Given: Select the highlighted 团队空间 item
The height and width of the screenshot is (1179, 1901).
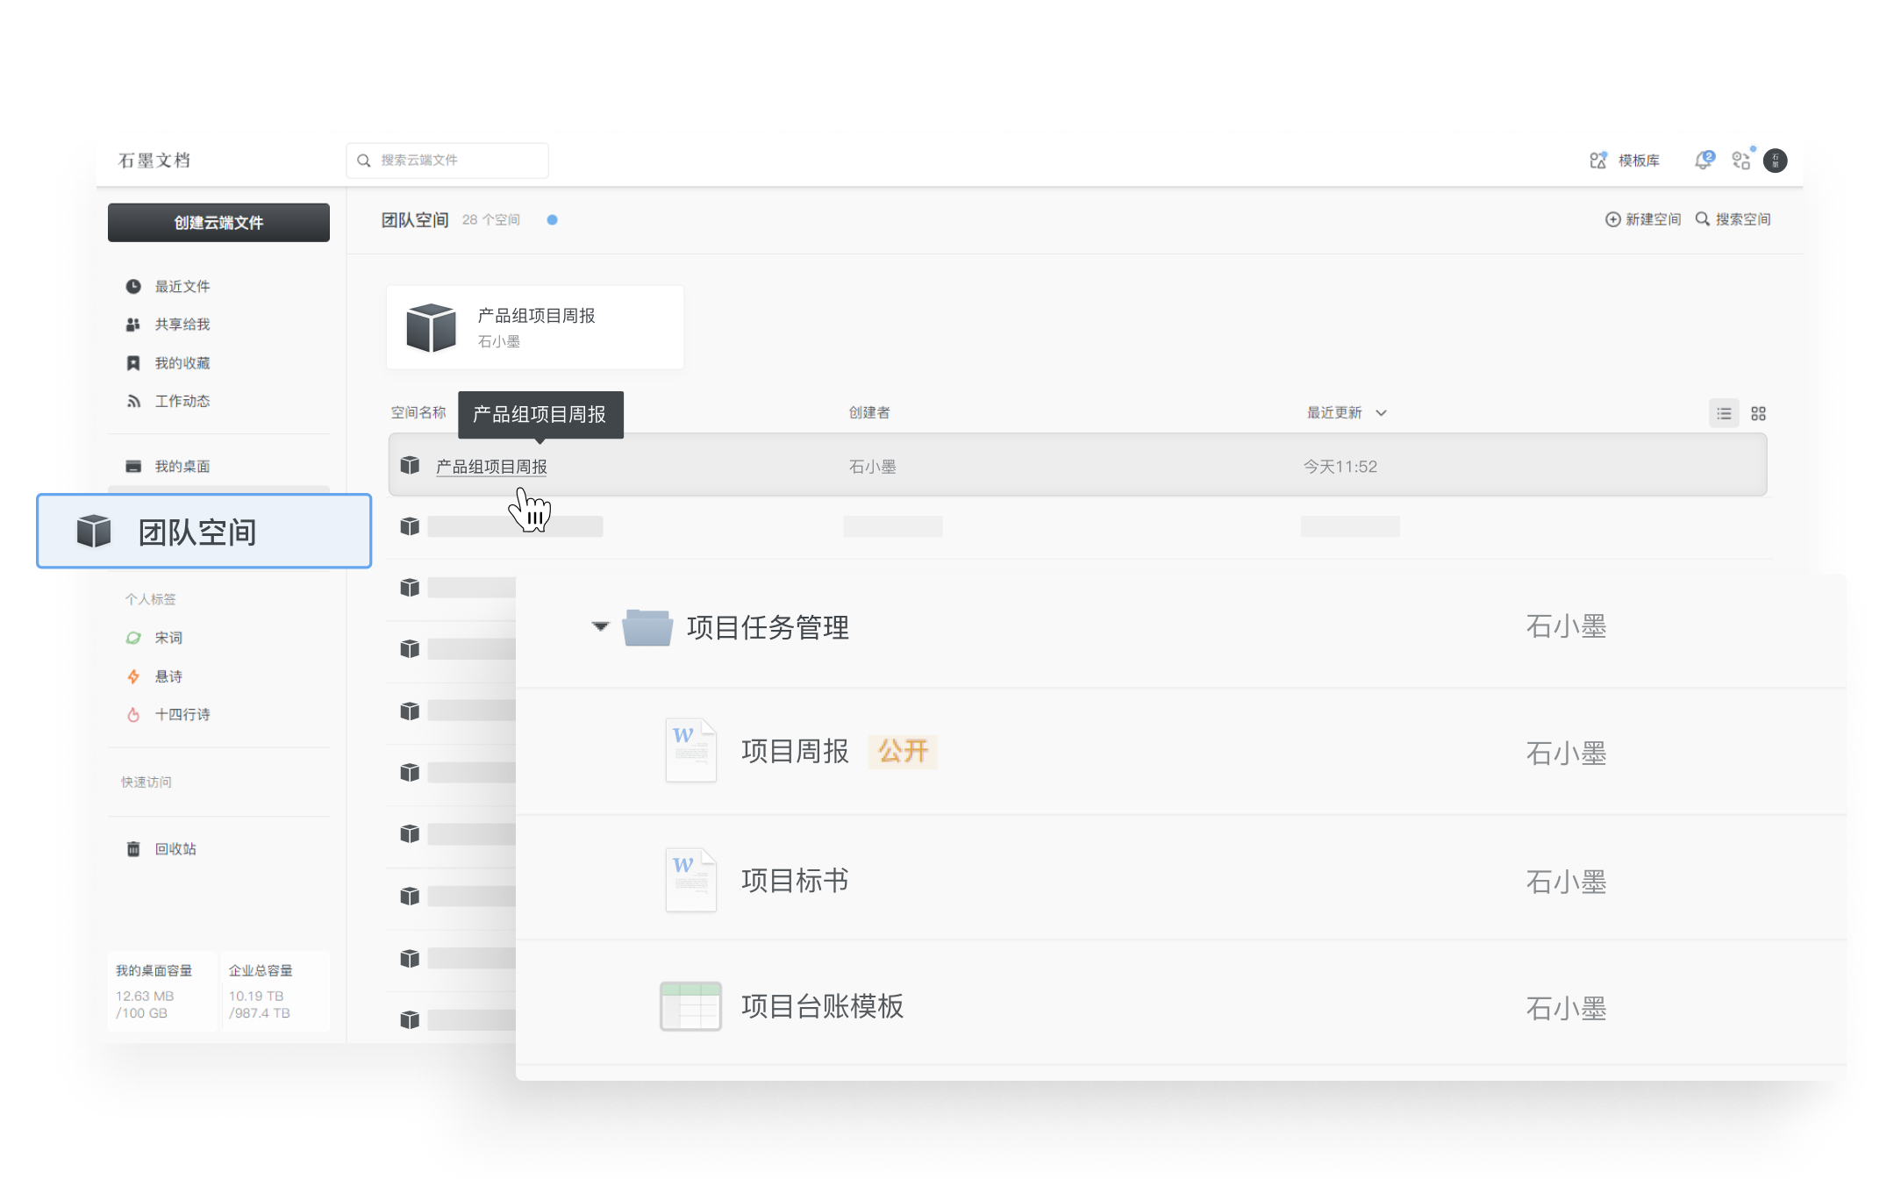Looking at the screenshot, I should point(204,532).
